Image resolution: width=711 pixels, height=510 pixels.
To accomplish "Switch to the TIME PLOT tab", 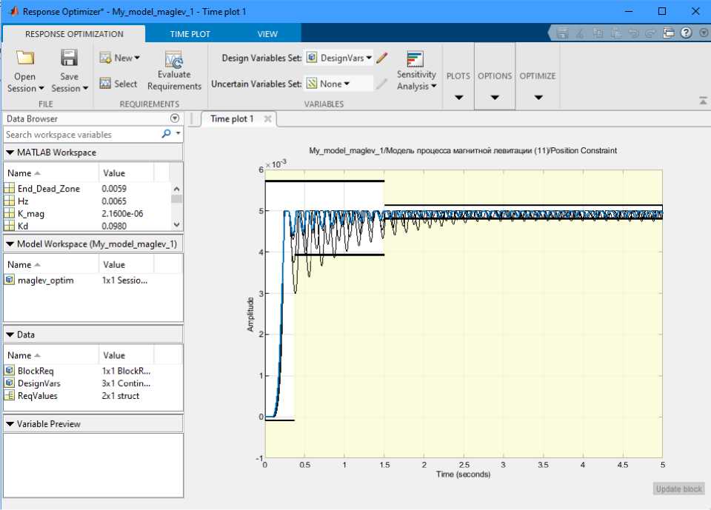I will pyautogui.click(x=190, y=34).
